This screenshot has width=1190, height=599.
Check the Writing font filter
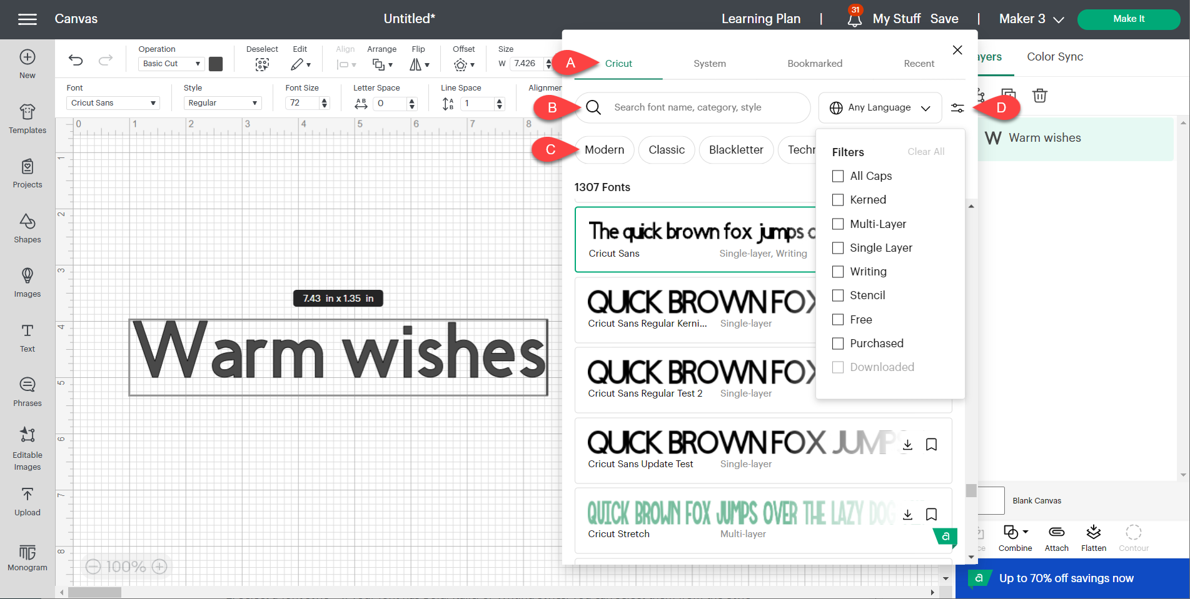pyautogui.click(x=838, y=272)
